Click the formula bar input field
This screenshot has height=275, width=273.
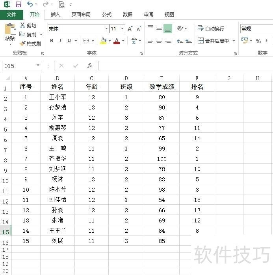point(186,66)
